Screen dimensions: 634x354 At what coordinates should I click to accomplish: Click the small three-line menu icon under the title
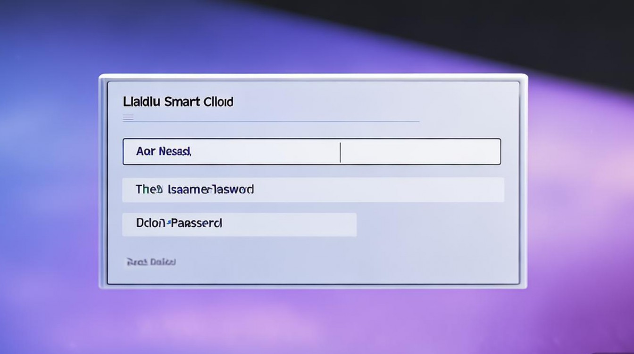tap(128, 118)
